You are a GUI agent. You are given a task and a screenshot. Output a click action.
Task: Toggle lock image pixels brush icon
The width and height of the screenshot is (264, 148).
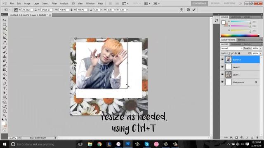[232, 53]
